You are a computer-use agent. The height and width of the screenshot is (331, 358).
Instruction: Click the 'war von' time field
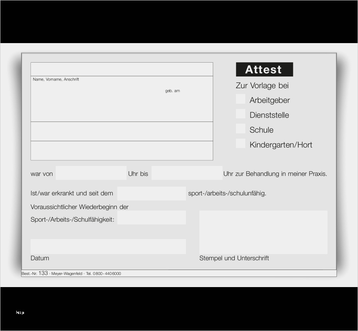coord(91,173)
